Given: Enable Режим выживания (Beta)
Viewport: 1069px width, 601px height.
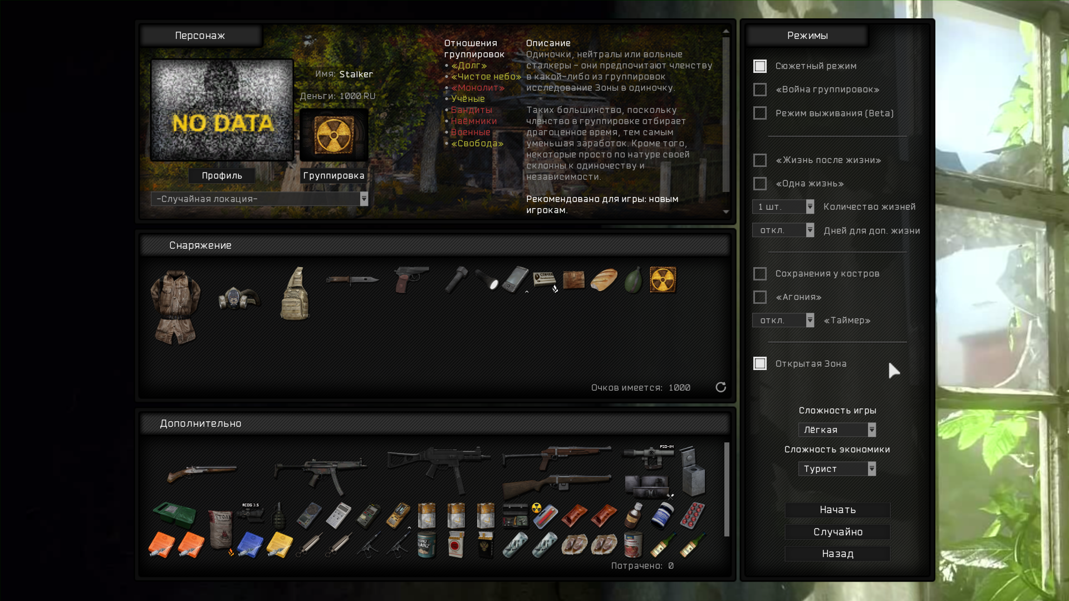Looking at the screenshot, I should tap(759, 113).
